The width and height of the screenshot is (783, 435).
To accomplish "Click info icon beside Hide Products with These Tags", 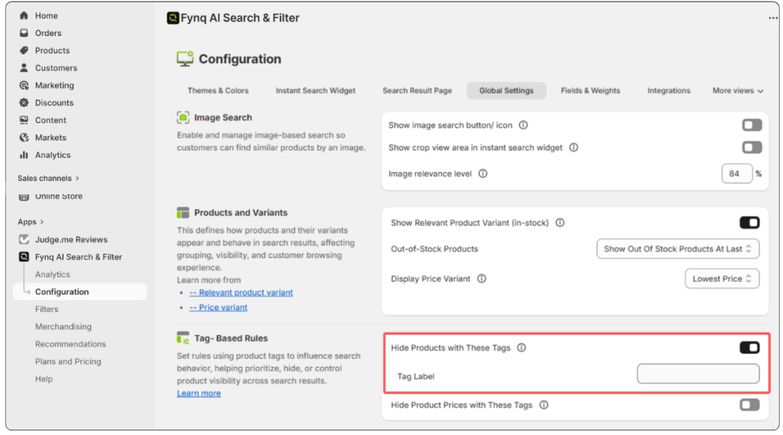I will pyautogui.click(x=521, y=348).
